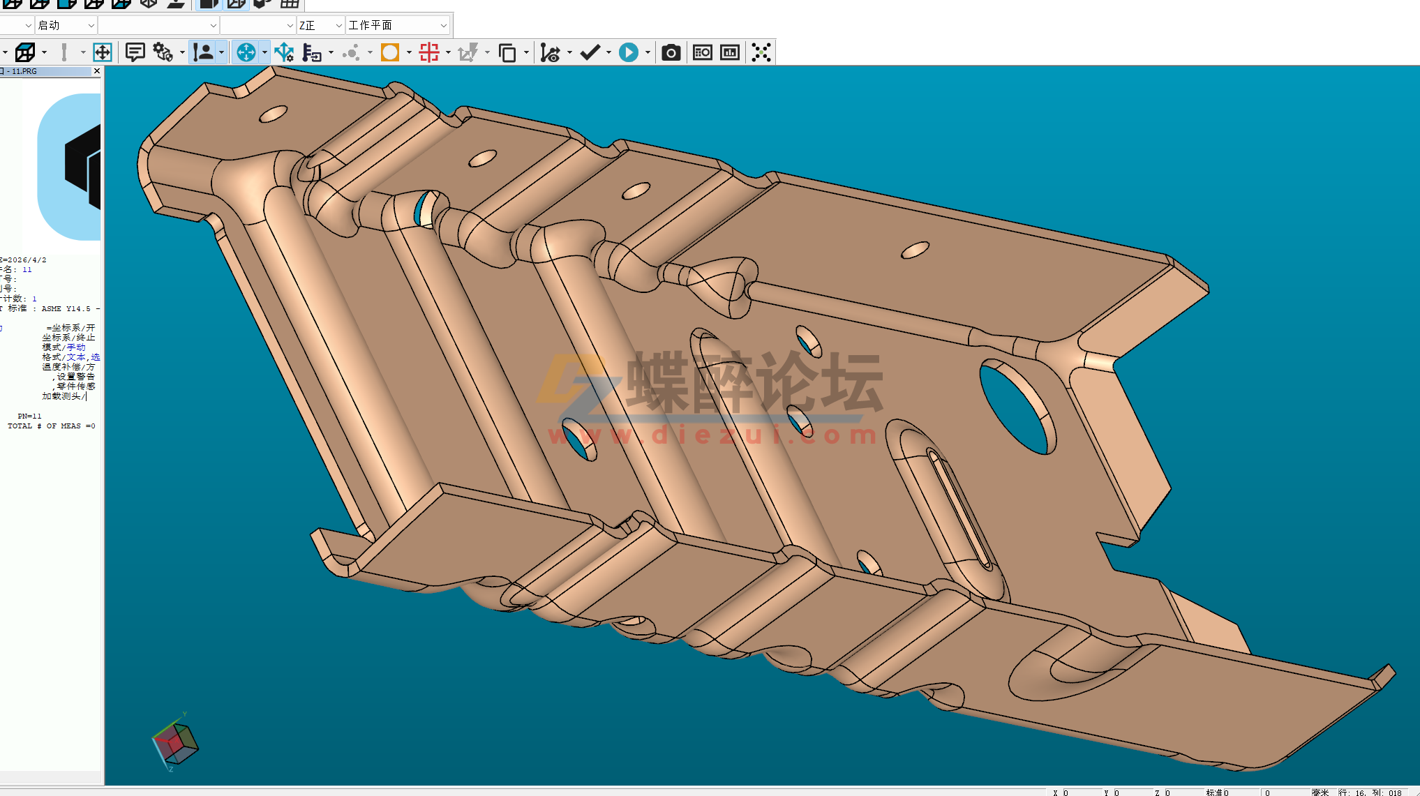This screenshot has width=1420, height=796.
Task: Select the blue Execute/Play icon on toolbar
Action: coord(628,52)
